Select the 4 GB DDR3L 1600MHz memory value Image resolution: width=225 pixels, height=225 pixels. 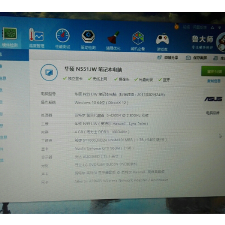(x=102, y=132)
